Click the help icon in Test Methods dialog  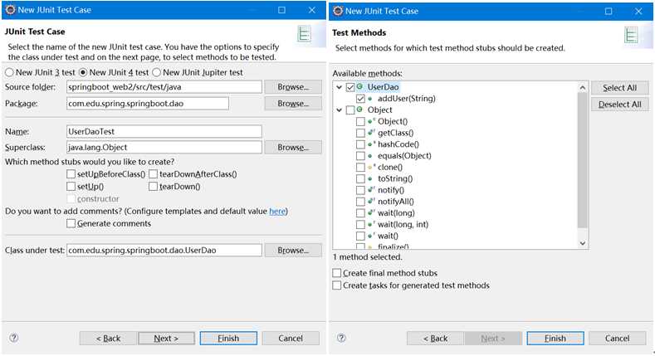click(341, 338)
